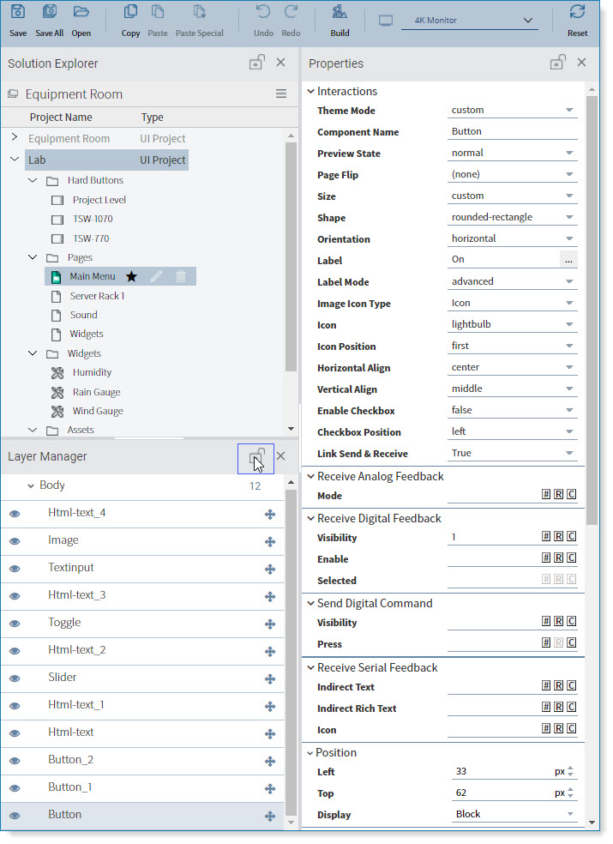
Task: Select the Rain Gauge widget
Action: pos(96,392)
